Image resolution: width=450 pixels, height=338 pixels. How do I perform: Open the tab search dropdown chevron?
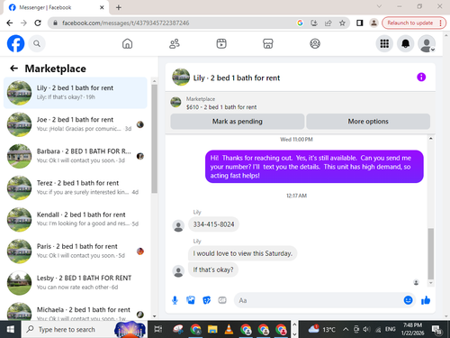[379, 6]
